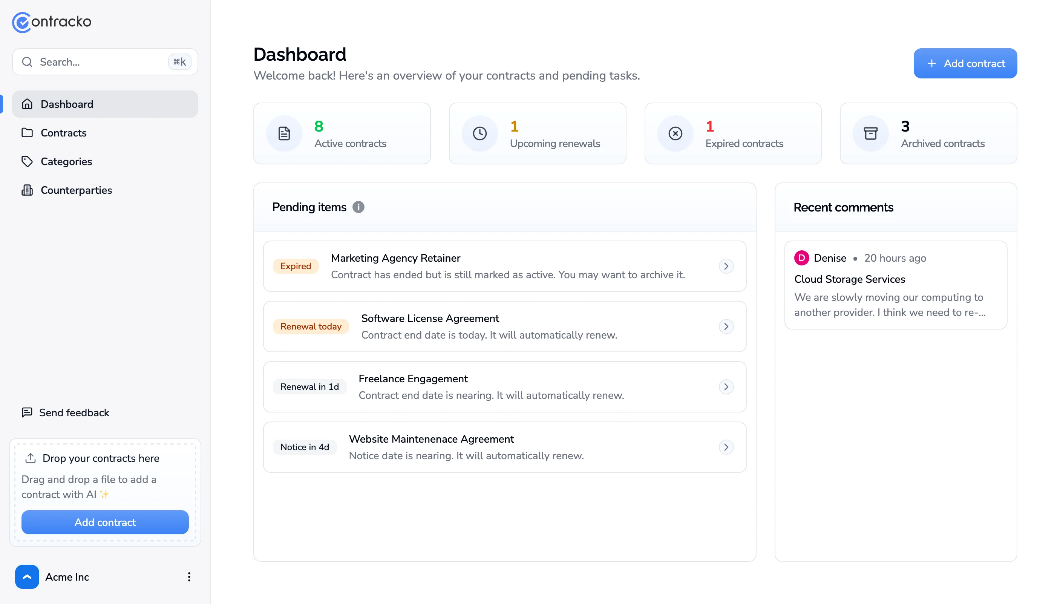The width and height of the screenshot is (1060, 604).
Task: Open Marketing Agency Retainer via its chevron
Action: click(x=726, y=266)
